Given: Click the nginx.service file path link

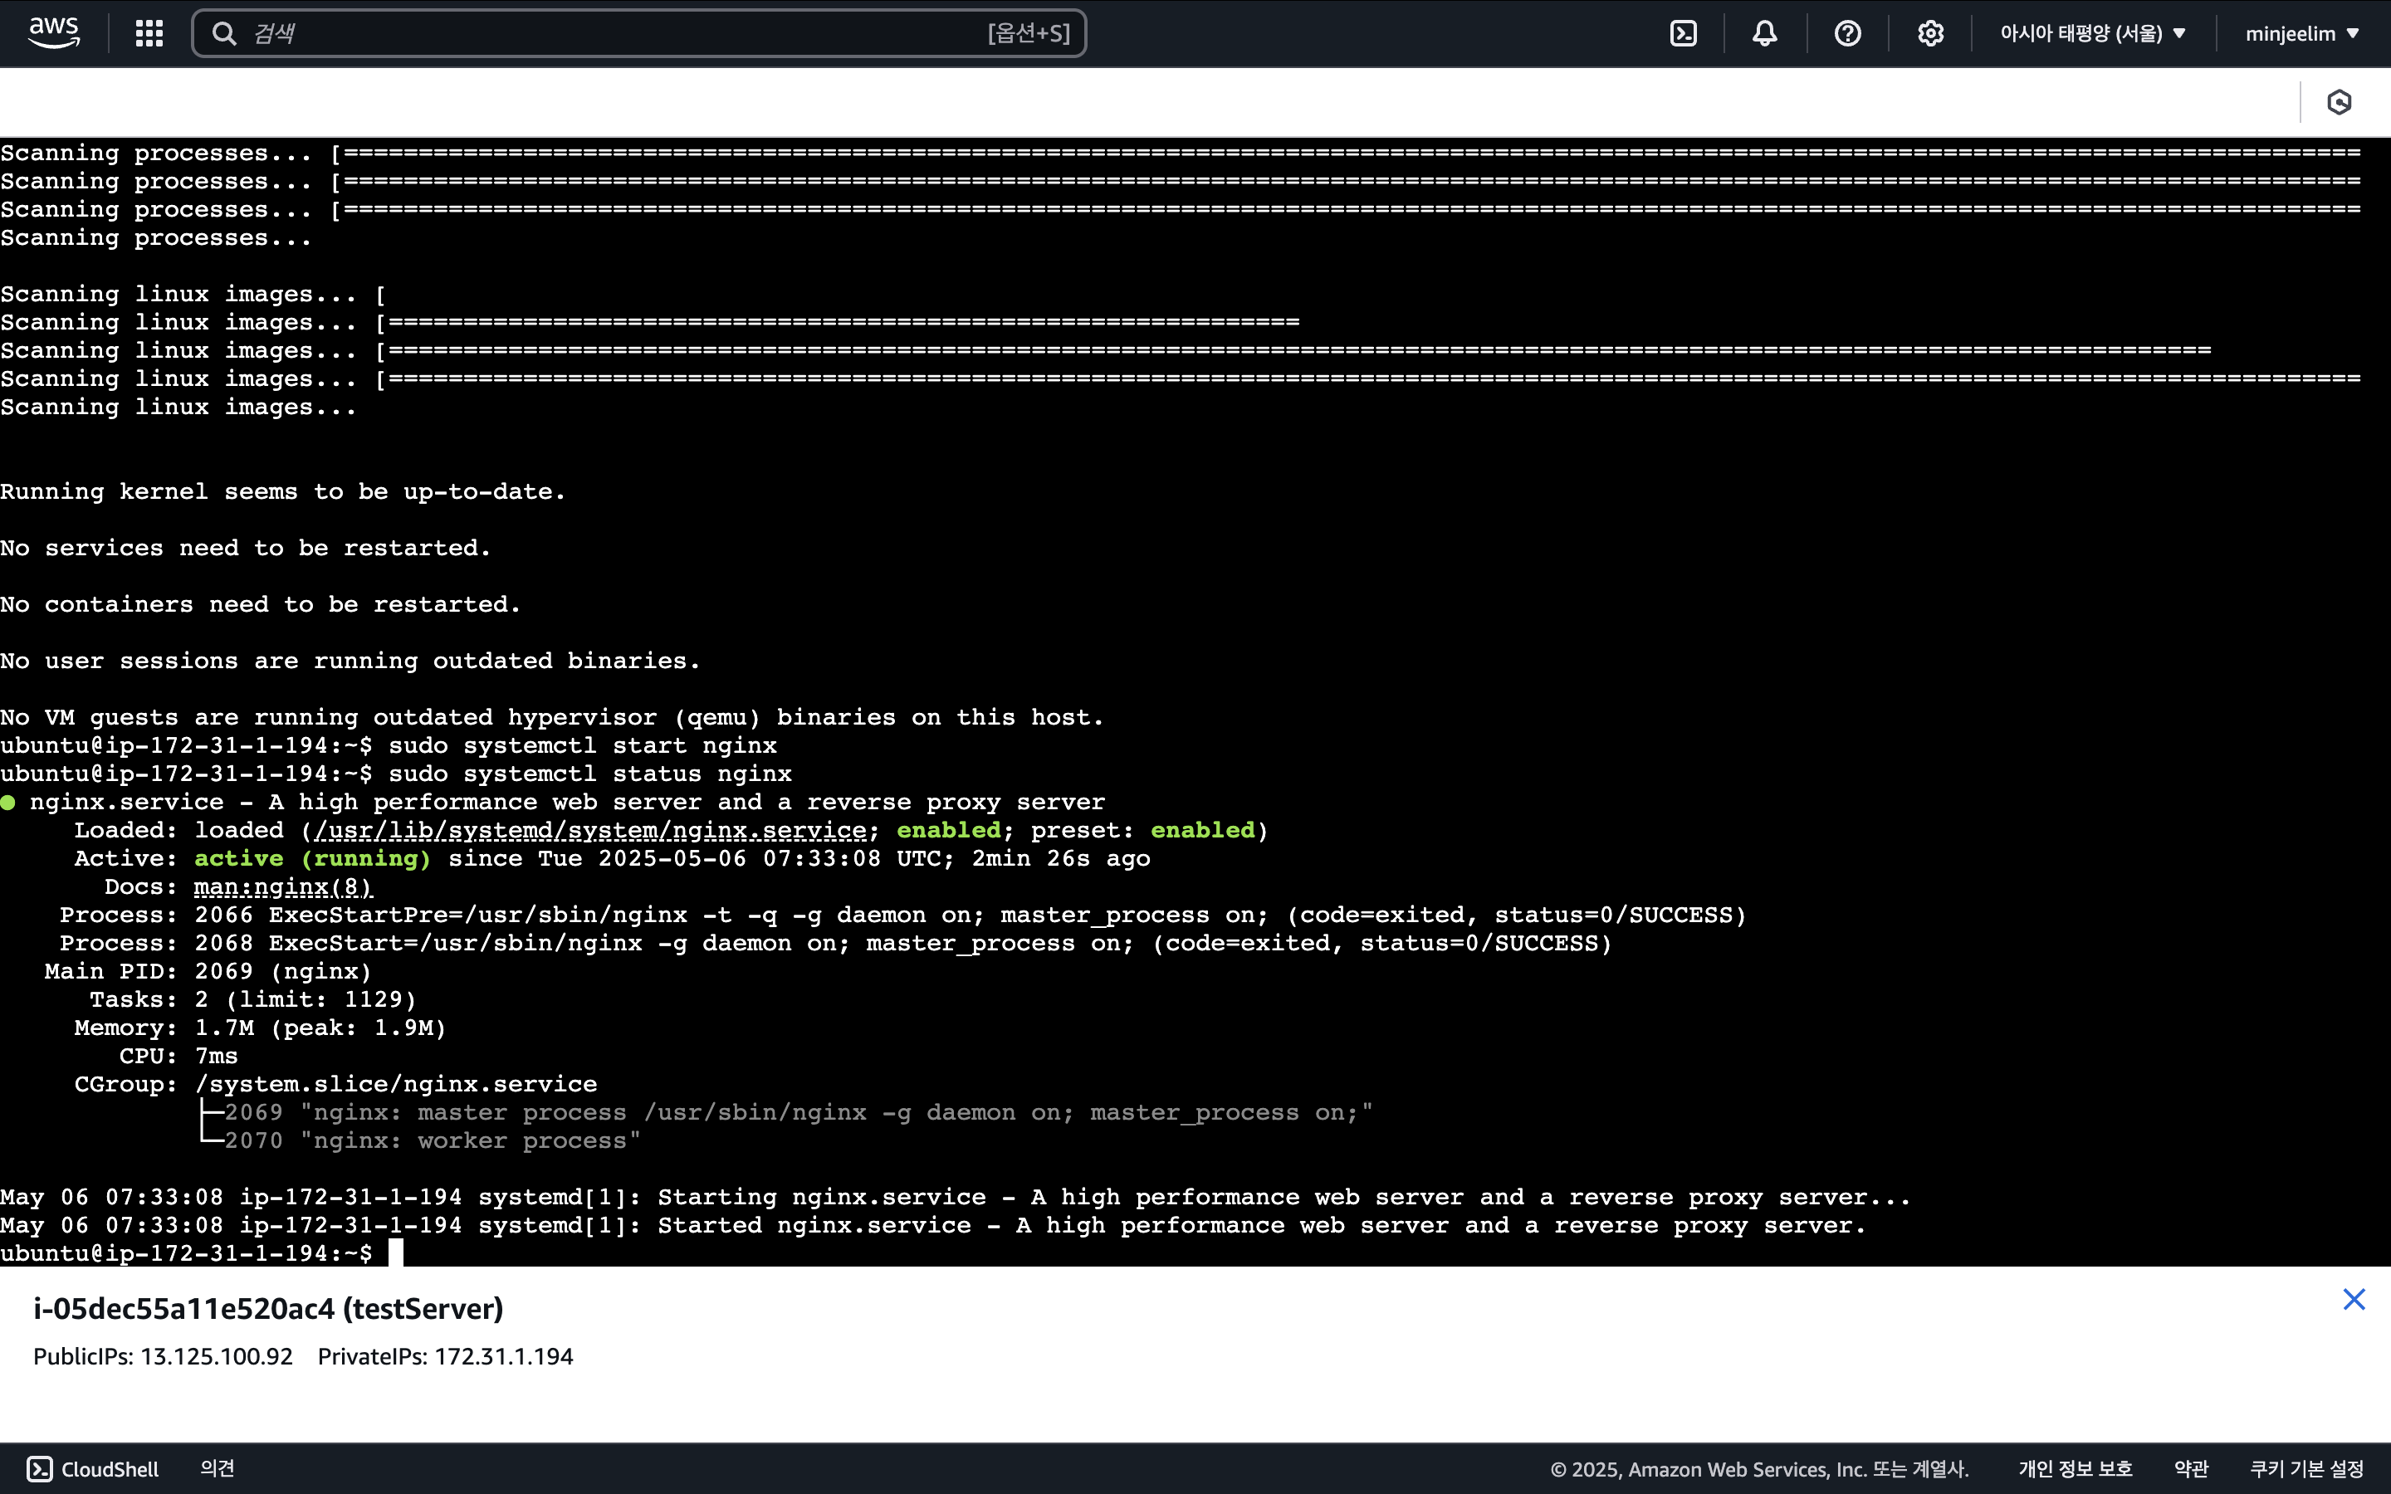Looking at the screenshot, I should coord(589,830).
